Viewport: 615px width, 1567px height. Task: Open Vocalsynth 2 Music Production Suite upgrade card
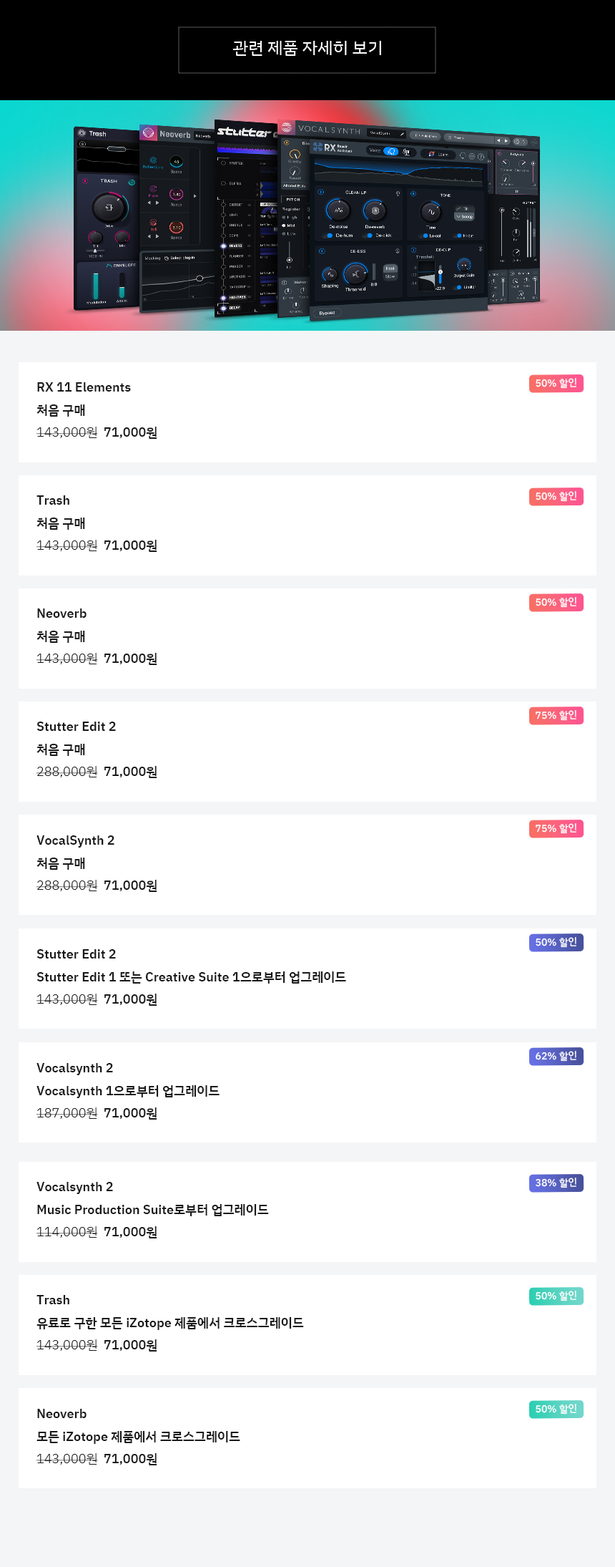click(x=307, y=1212)
